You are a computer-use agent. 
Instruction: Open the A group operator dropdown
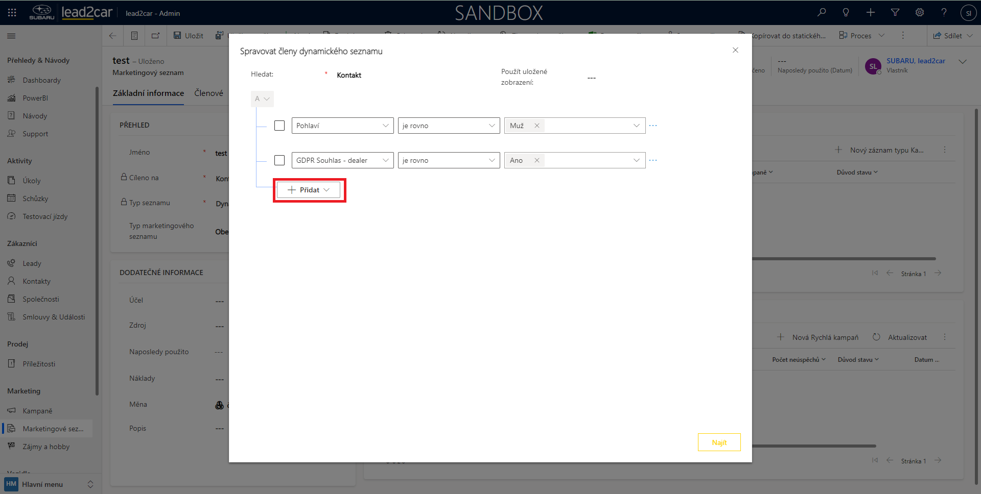tap(262, 99)
